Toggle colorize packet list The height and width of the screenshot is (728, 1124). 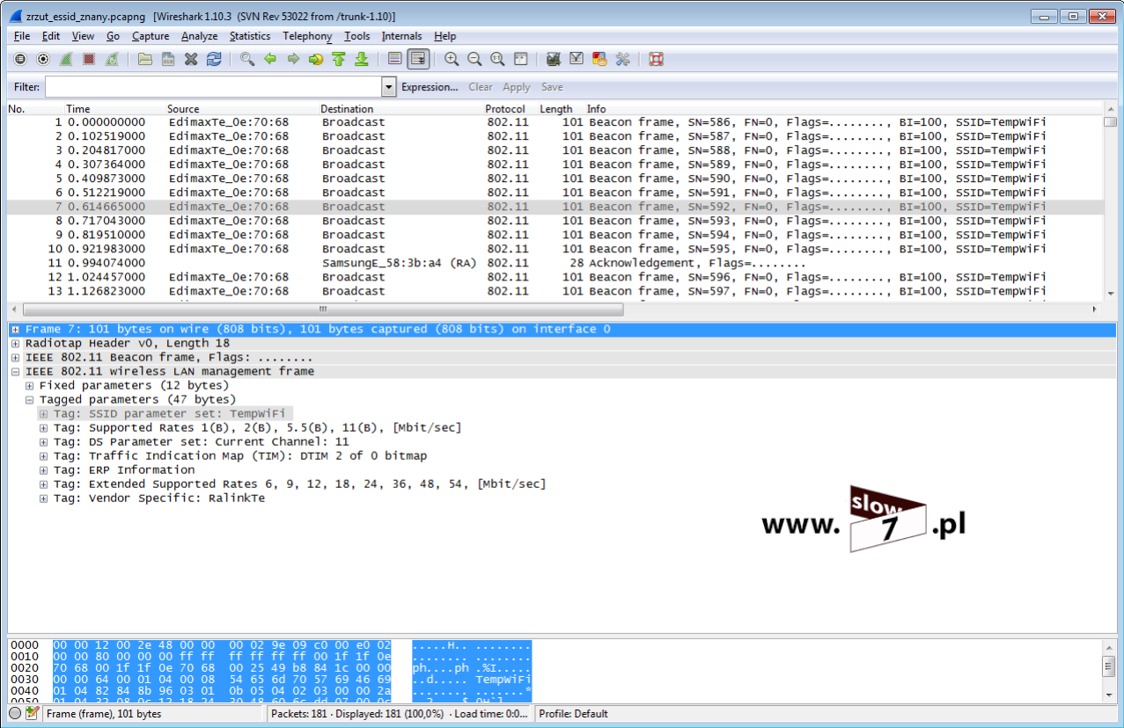click(395, 59)
